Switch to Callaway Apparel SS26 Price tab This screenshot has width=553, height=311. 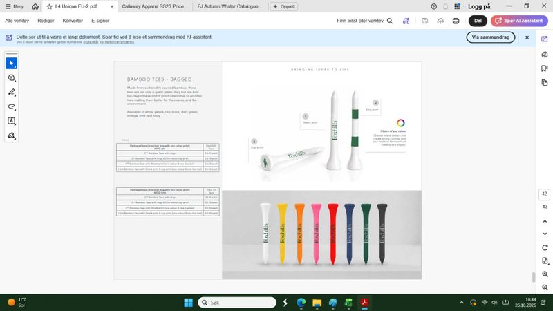[155, 6]
